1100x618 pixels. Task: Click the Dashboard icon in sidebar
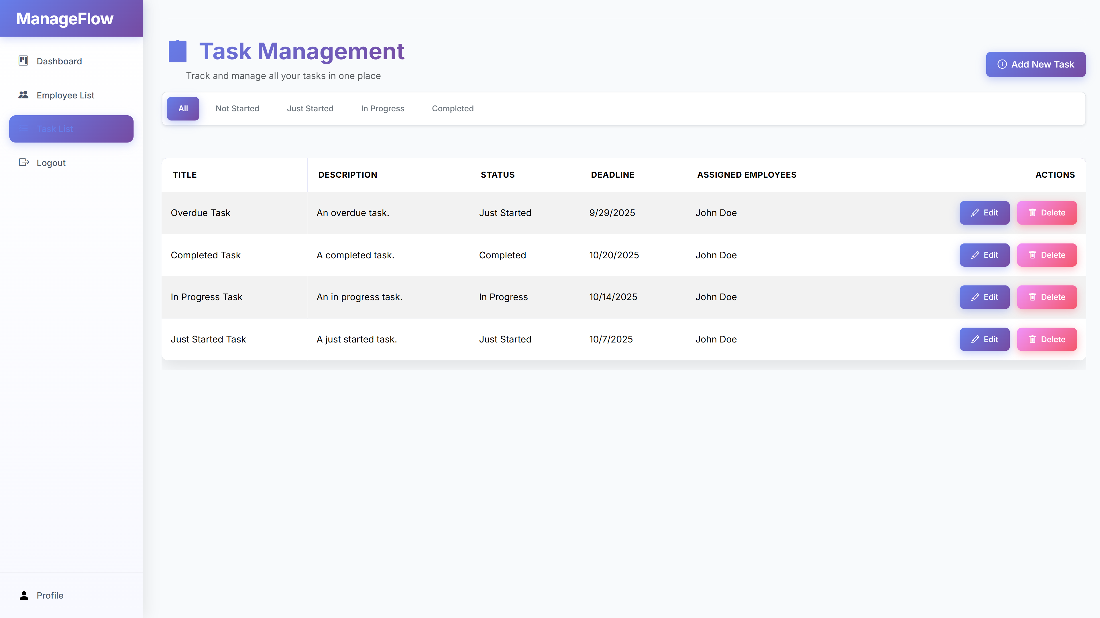tap(23, 61)
